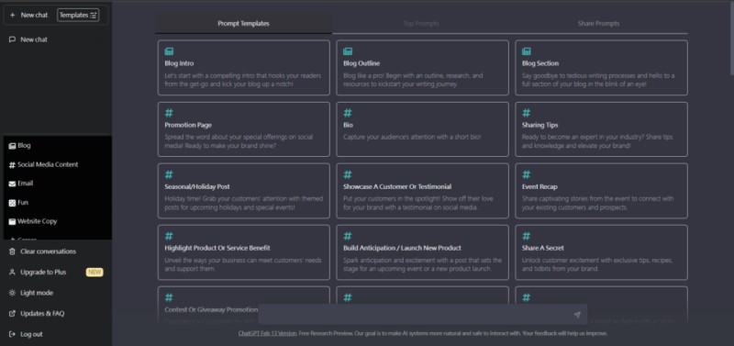Image resolution: width=734 pixels, height=346 pixels.
Task: Click the Build Anticipation hash icon
Action: (348, 236)
